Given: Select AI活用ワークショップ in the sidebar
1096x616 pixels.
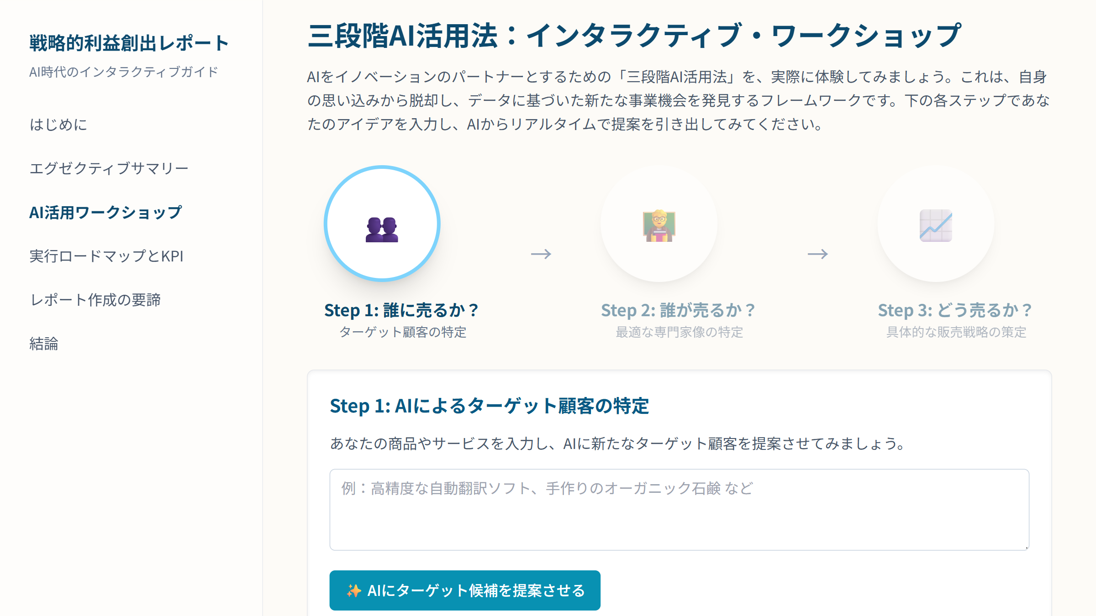Looking at the screenshot, I should tap(105, 212).
